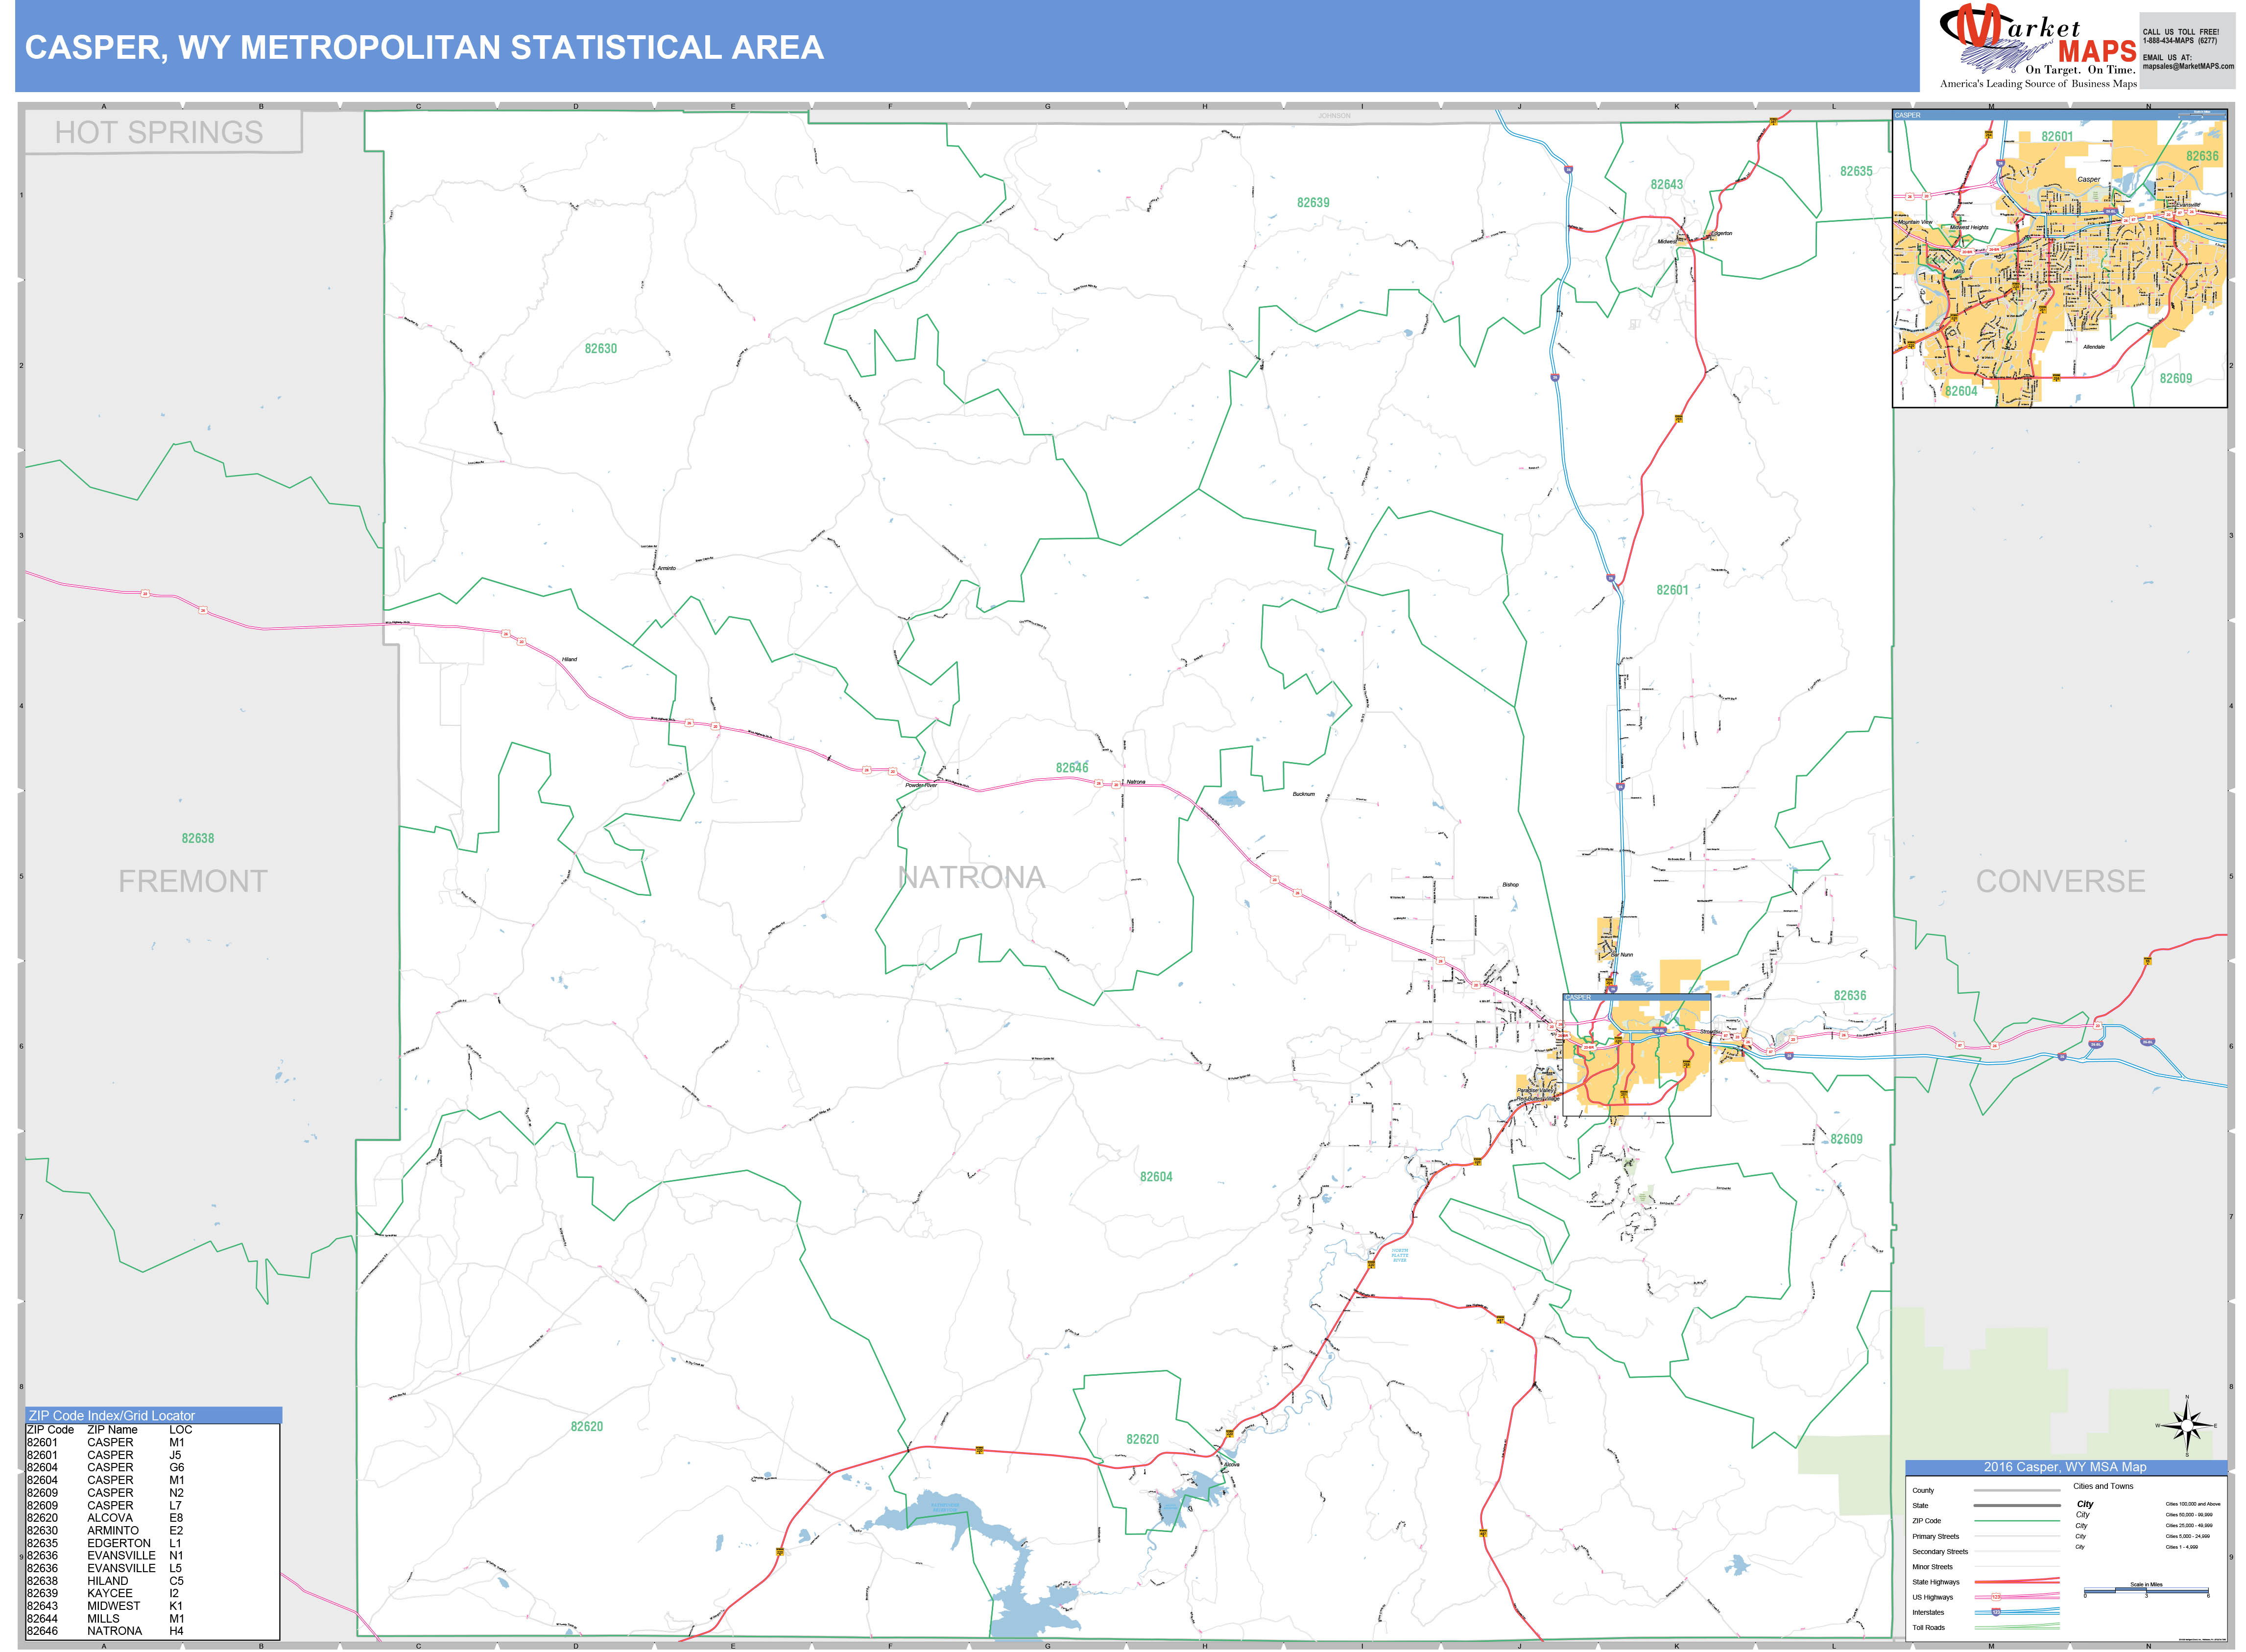The image size is (2246, 1652).
Task: Click the 82609 label in the Casper inset
Action: [x=2175, y=379]
